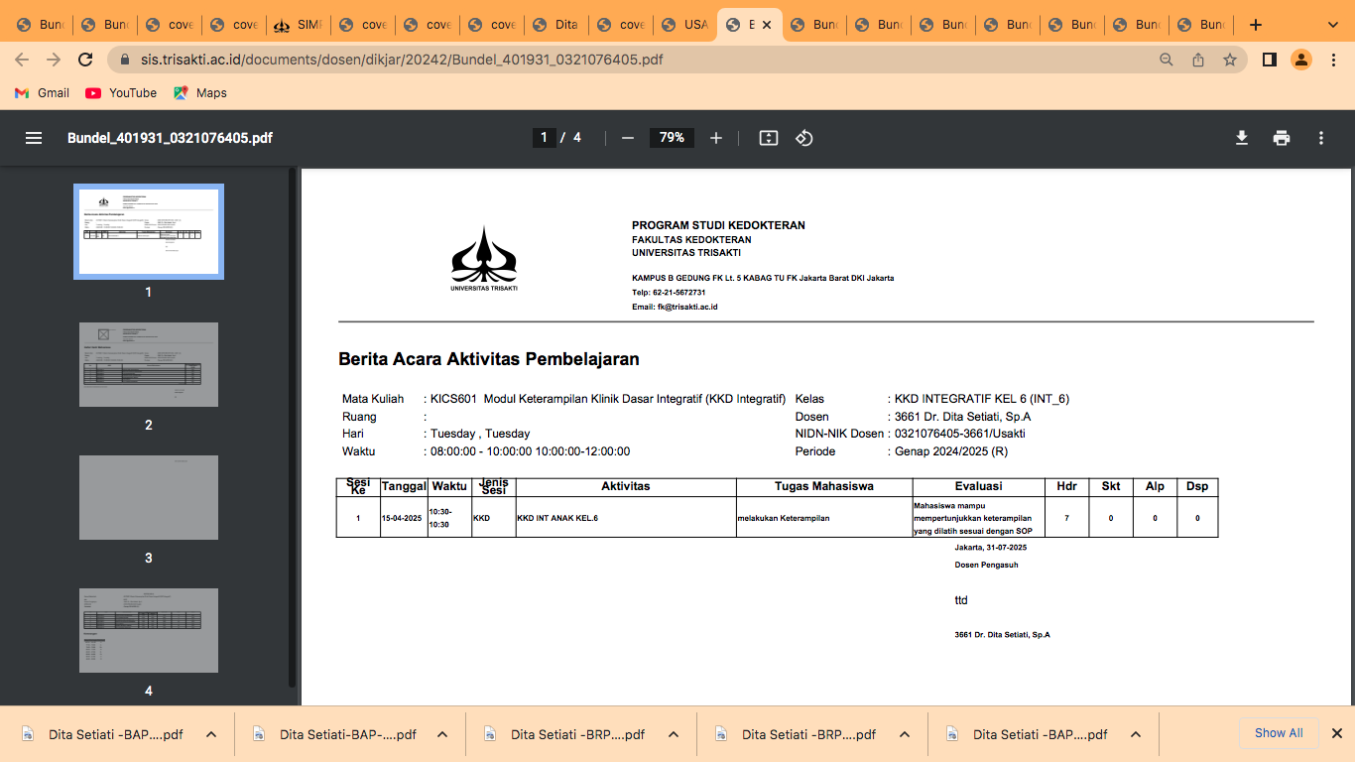Viewport: 1355px width, 762px height.
Task: Click the Evaluasi column header
Action: coord(979,486)
